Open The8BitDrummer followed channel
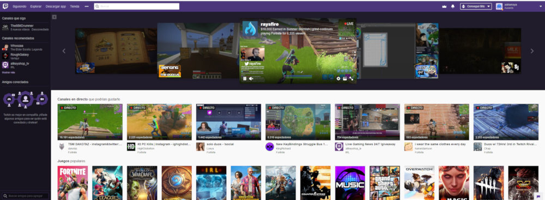Screen dimensions: 545x200 point(25,27)
